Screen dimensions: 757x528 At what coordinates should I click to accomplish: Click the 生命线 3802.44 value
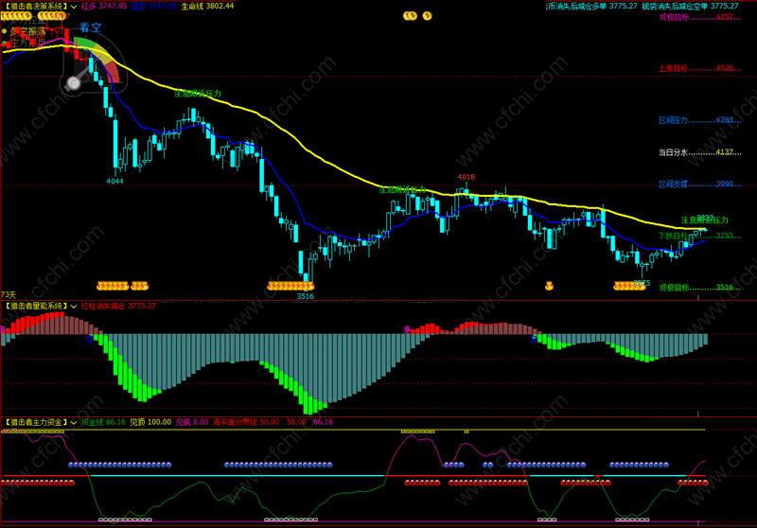pos(207,7)
